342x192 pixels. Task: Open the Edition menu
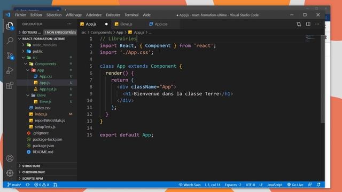(36, 15)
